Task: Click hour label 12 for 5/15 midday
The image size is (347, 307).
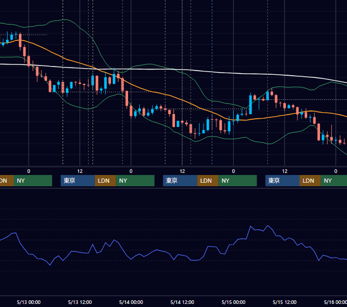Action: click(285, 171)
